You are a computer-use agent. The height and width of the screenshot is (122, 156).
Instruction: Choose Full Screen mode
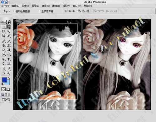click(9, 94)
